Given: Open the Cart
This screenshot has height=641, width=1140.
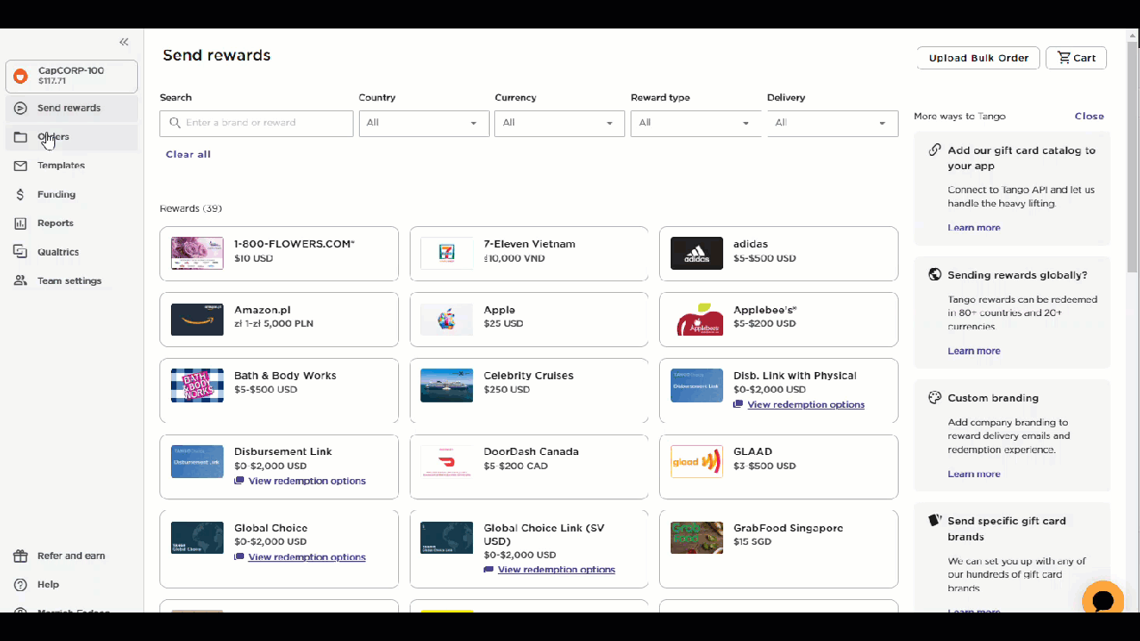Looking at the screenshot, I should 1076,58.
